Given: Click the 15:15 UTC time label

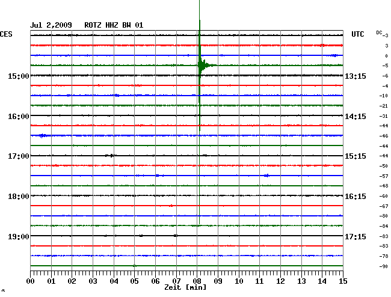Looking at the screenshot, I should pos(356,156).
